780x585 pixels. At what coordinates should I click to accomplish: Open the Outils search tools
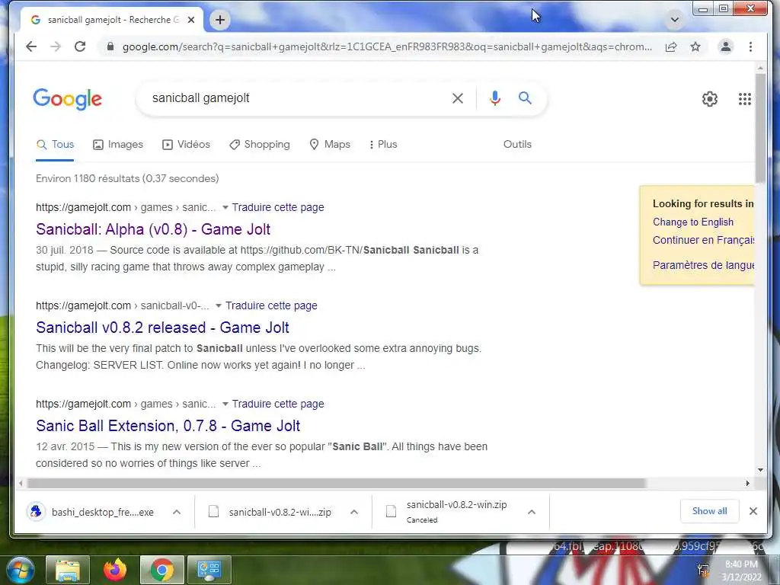click(x=517, y=144)
